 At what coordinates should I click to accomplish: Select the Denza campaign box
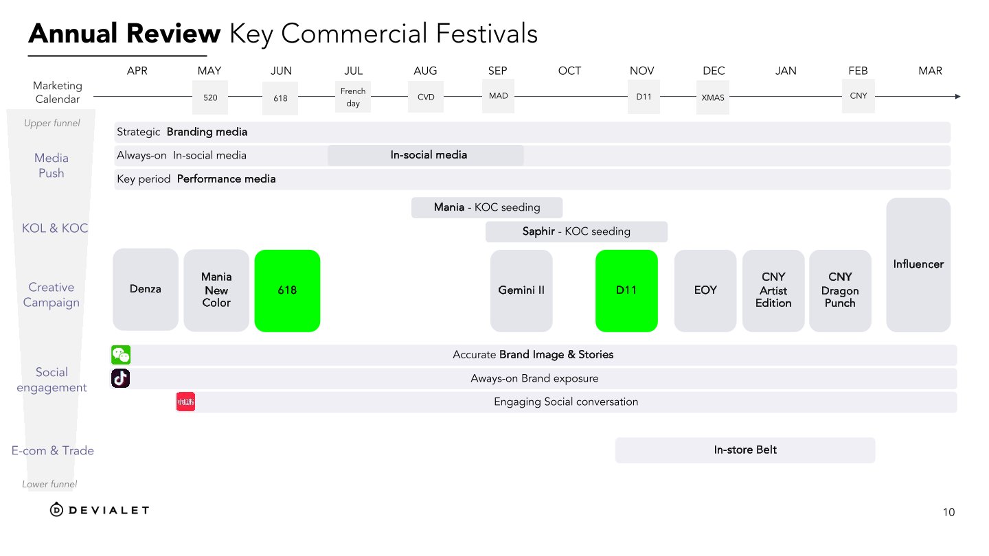146,290
